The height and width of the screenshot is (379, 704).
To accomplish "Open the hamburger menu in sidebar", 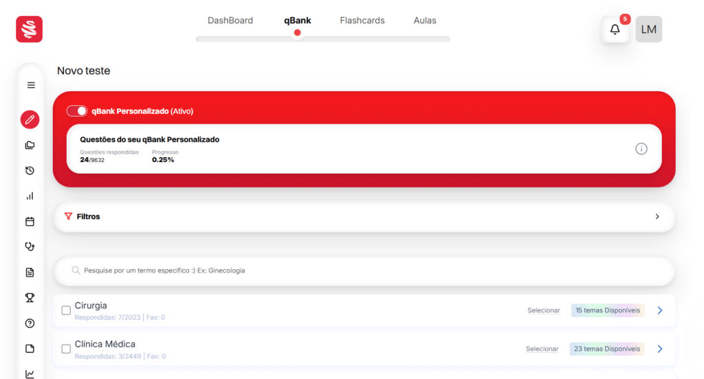I will (30, 85).
